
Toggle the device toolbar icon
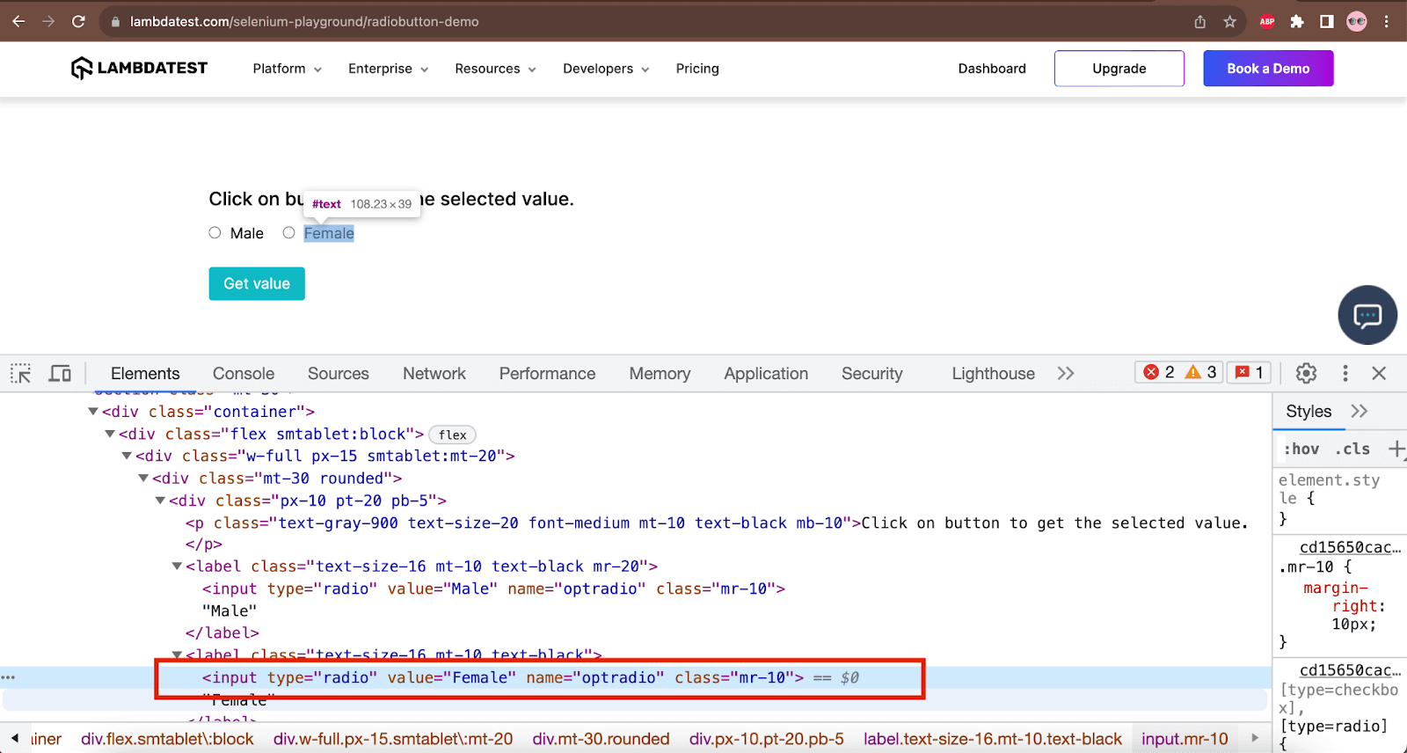point(60,373)
